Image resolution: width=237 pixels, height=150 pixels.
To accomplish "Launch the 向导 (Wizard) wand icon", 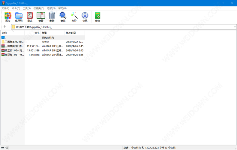I will click(74, 15).
